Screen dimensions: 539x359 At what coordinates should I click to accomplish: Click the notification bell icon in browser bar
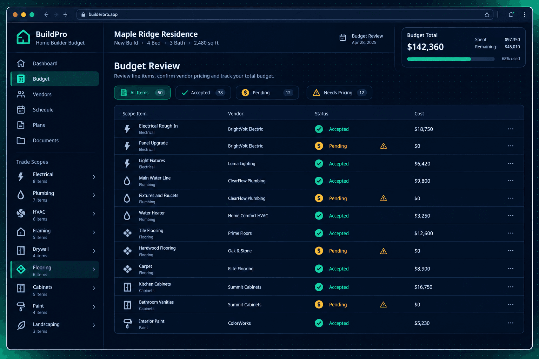click(x=511, y=15)
